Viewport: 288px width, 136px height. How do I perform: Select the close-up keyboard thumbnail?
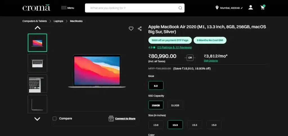tap(37, 84)
